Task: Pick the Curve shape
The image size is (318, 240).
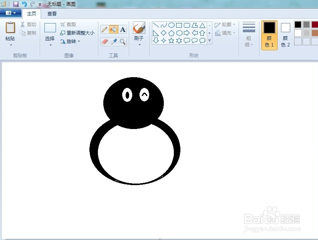Action: point(163,25)
